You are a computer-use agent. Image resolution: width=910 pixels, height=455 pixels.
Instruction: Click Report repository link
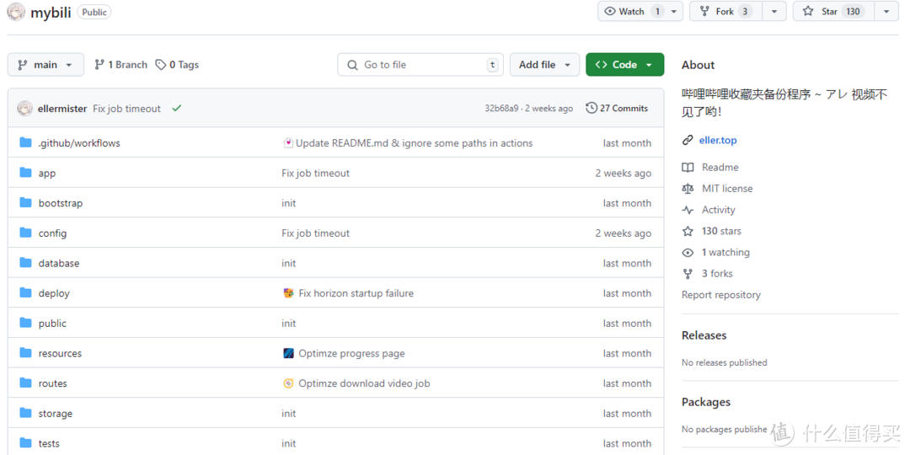721,295
